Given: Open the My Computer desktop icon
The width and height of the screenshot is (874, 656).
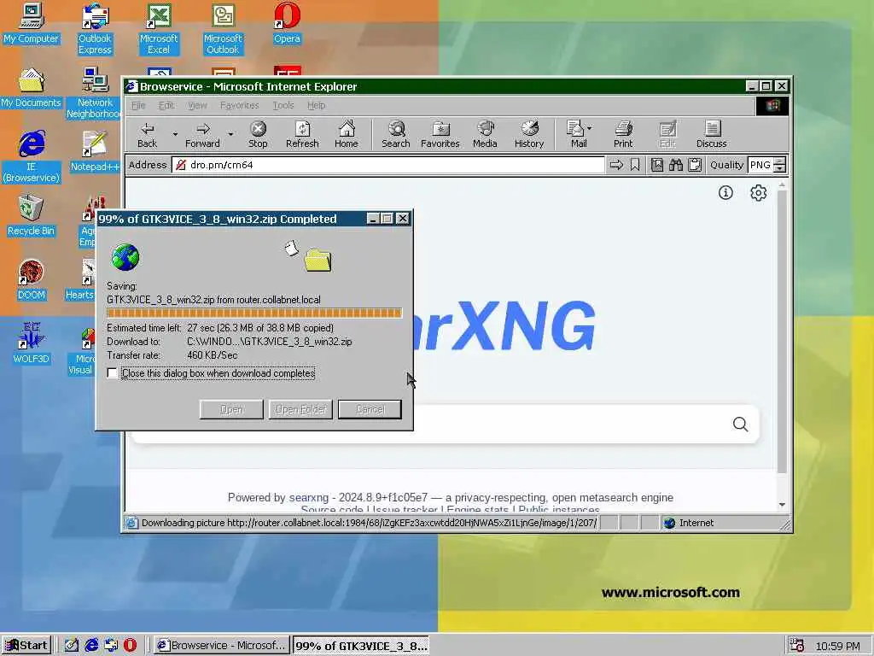Looking at the screenshot, I should click(x=31, y=23).
